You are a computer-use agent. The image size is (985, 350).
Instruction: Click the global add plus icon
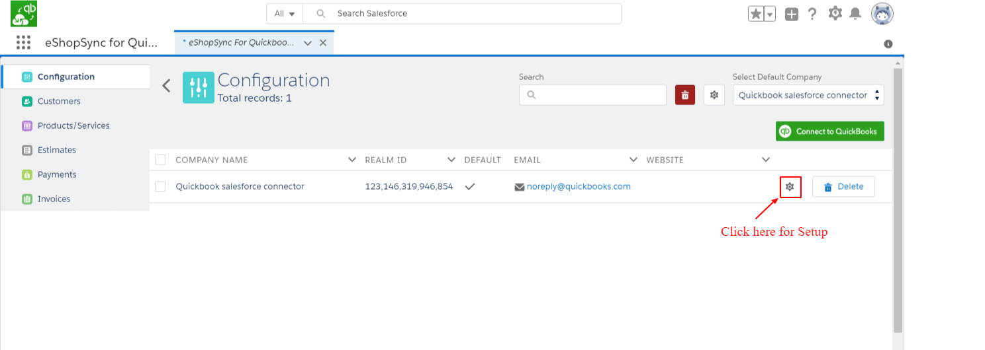[x=792, y=14]
